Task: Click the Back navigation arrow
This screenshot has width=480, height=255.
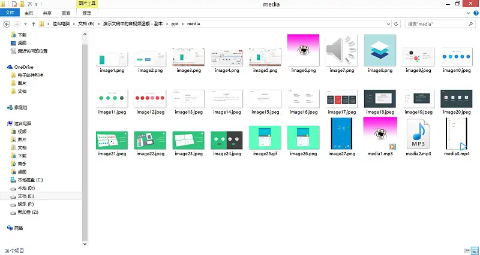Action: coord(7,24)
